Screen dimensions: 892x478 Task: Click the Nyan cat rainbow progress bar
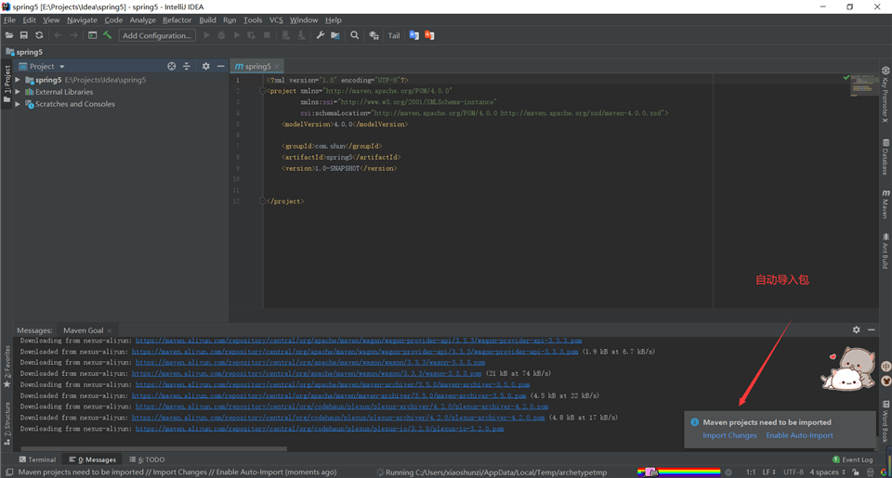678,472
